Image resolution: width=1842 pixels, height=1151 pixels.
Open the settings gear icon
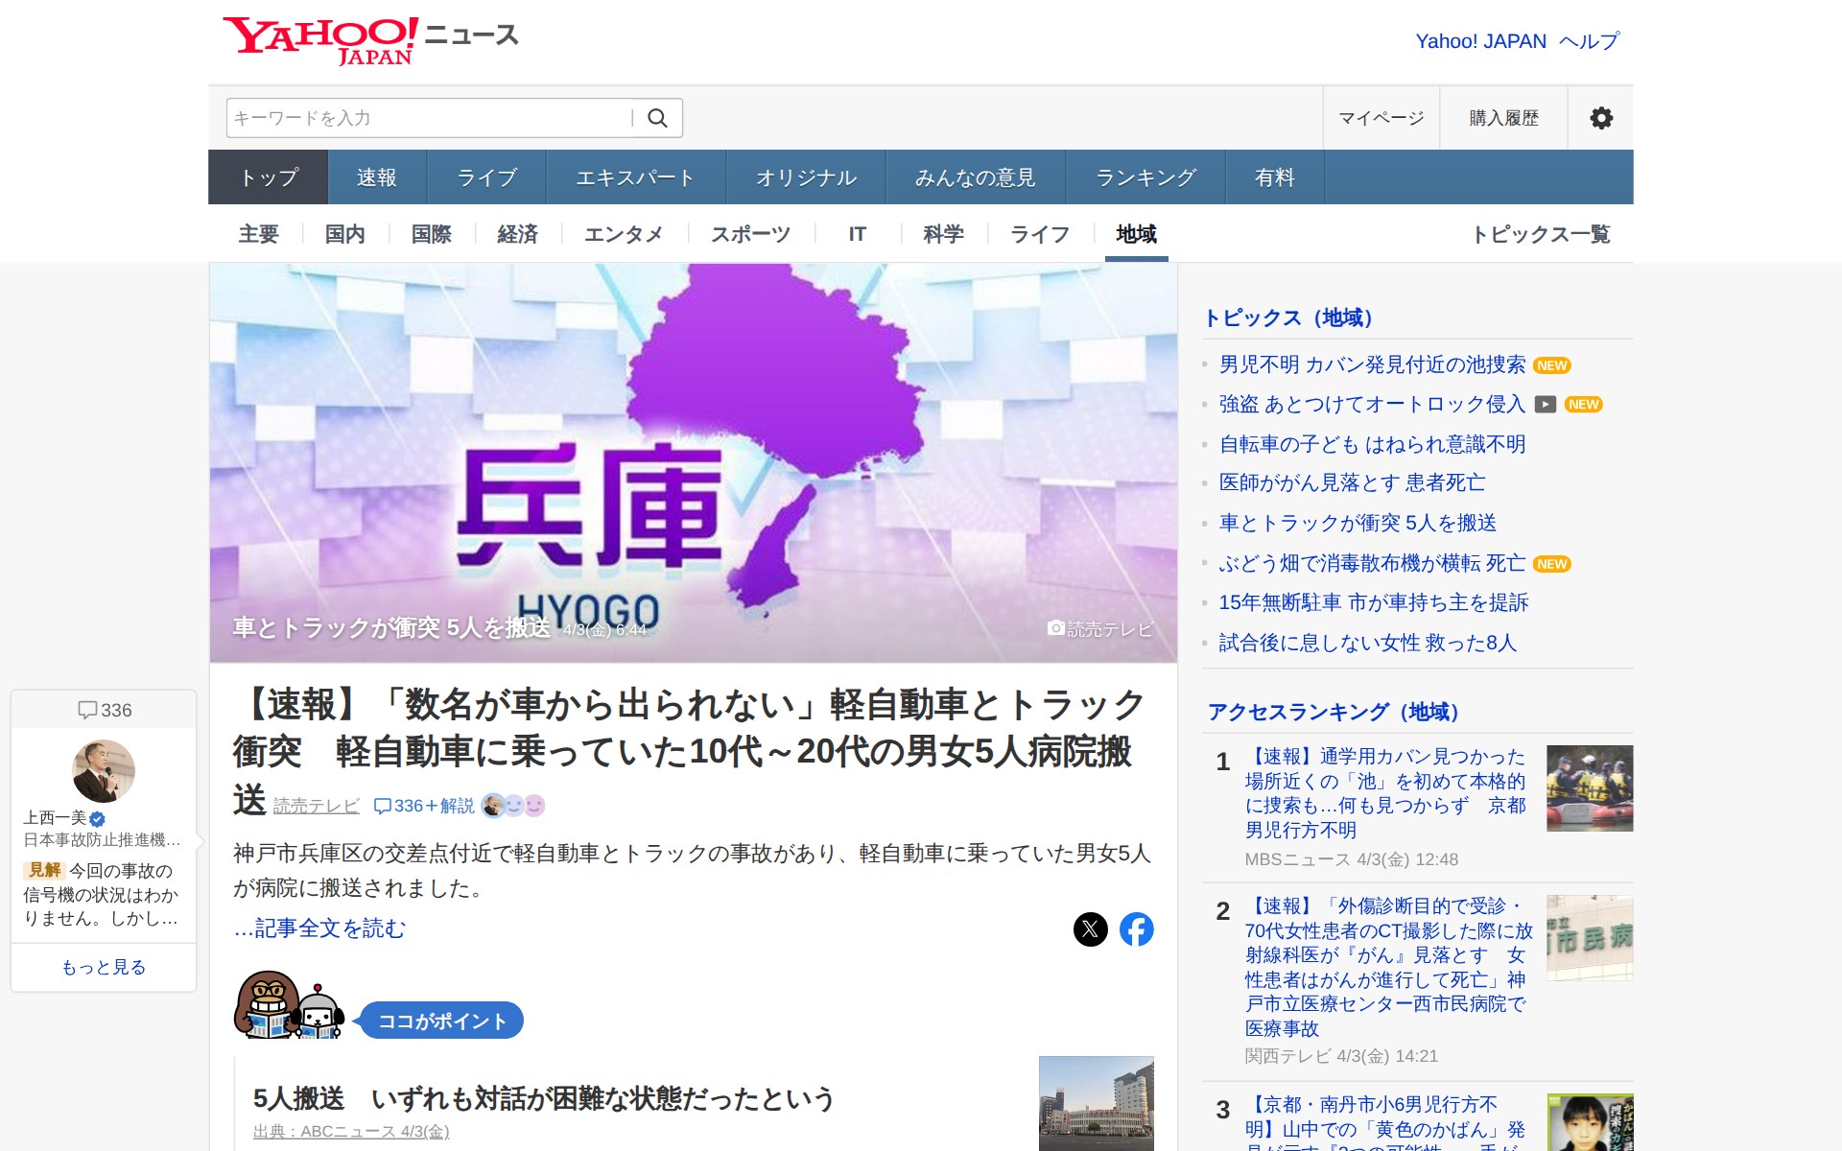1600,118
